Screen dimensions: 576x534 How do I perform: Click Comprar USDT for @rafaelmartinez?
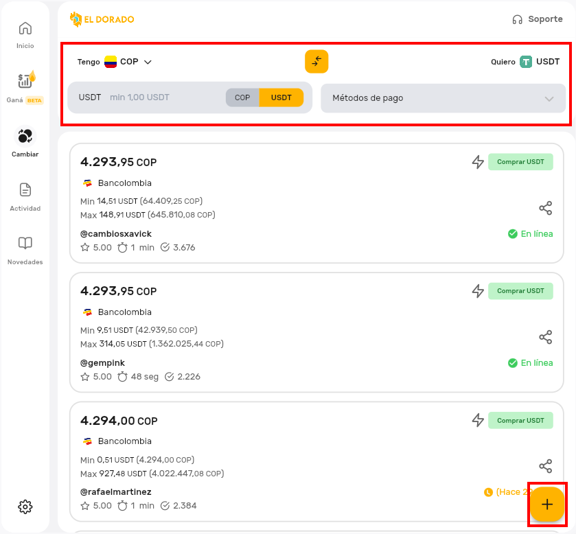[x=520, y=420]
